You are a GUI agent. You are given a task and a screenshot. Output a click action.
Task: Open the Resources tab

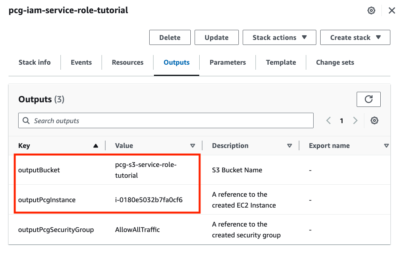pyautogui.click(x=128, y=62)
